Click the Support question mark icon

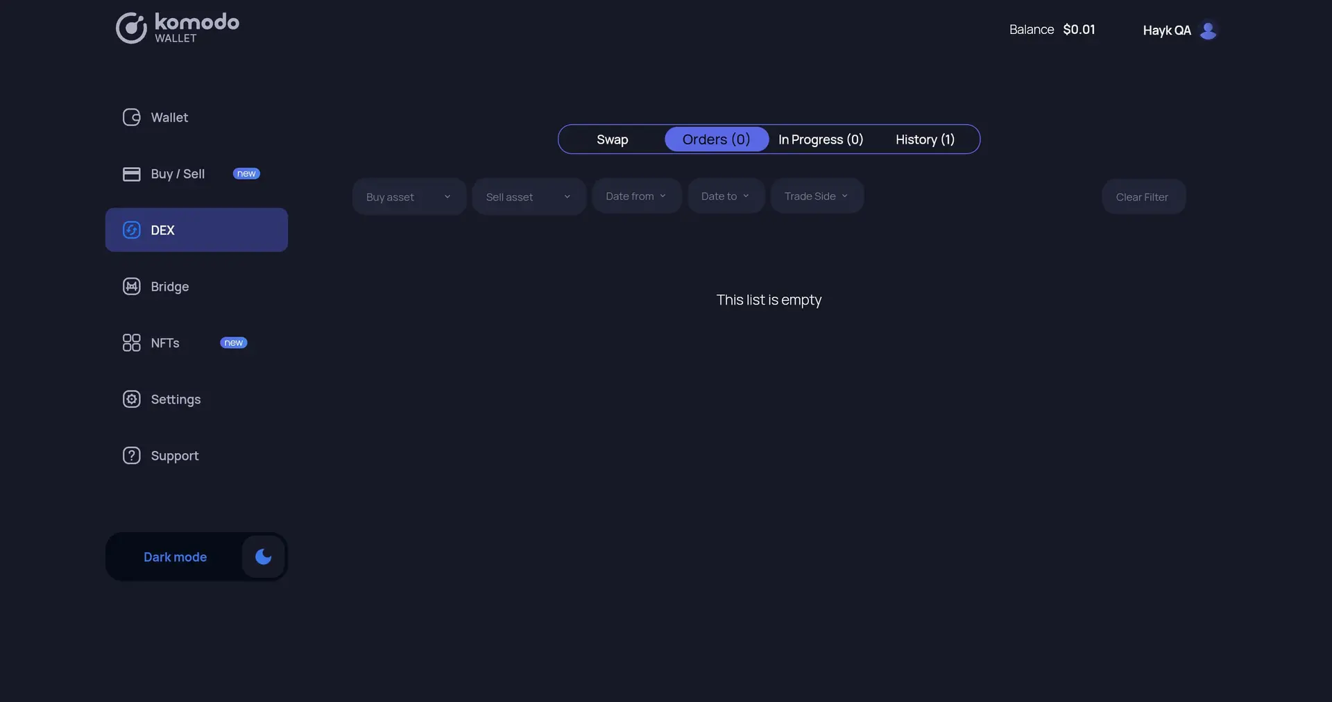(131, 455)
